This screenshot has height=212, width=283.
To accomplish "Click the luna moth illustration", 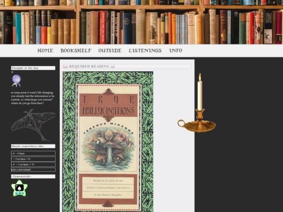I will (x=33, y=125).
